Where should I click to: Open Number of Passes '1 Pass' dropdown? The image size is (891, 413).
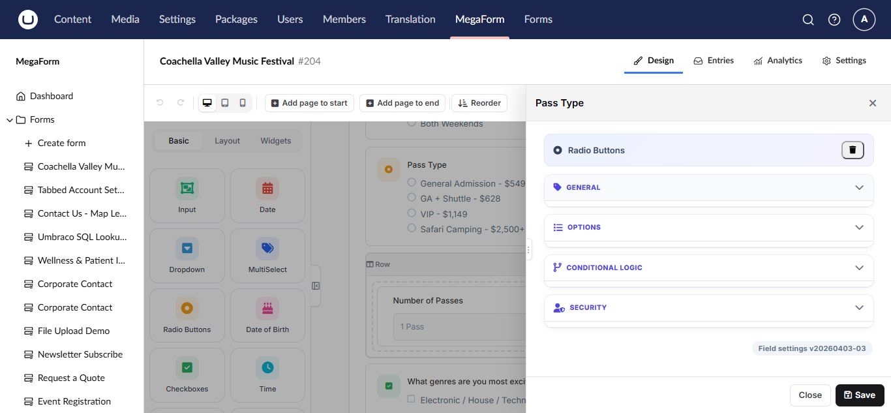459,326
